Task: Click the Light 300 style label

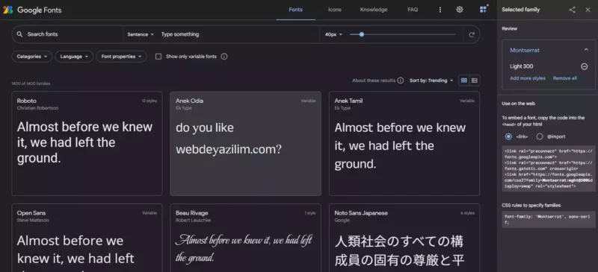Action: point(521,66)
